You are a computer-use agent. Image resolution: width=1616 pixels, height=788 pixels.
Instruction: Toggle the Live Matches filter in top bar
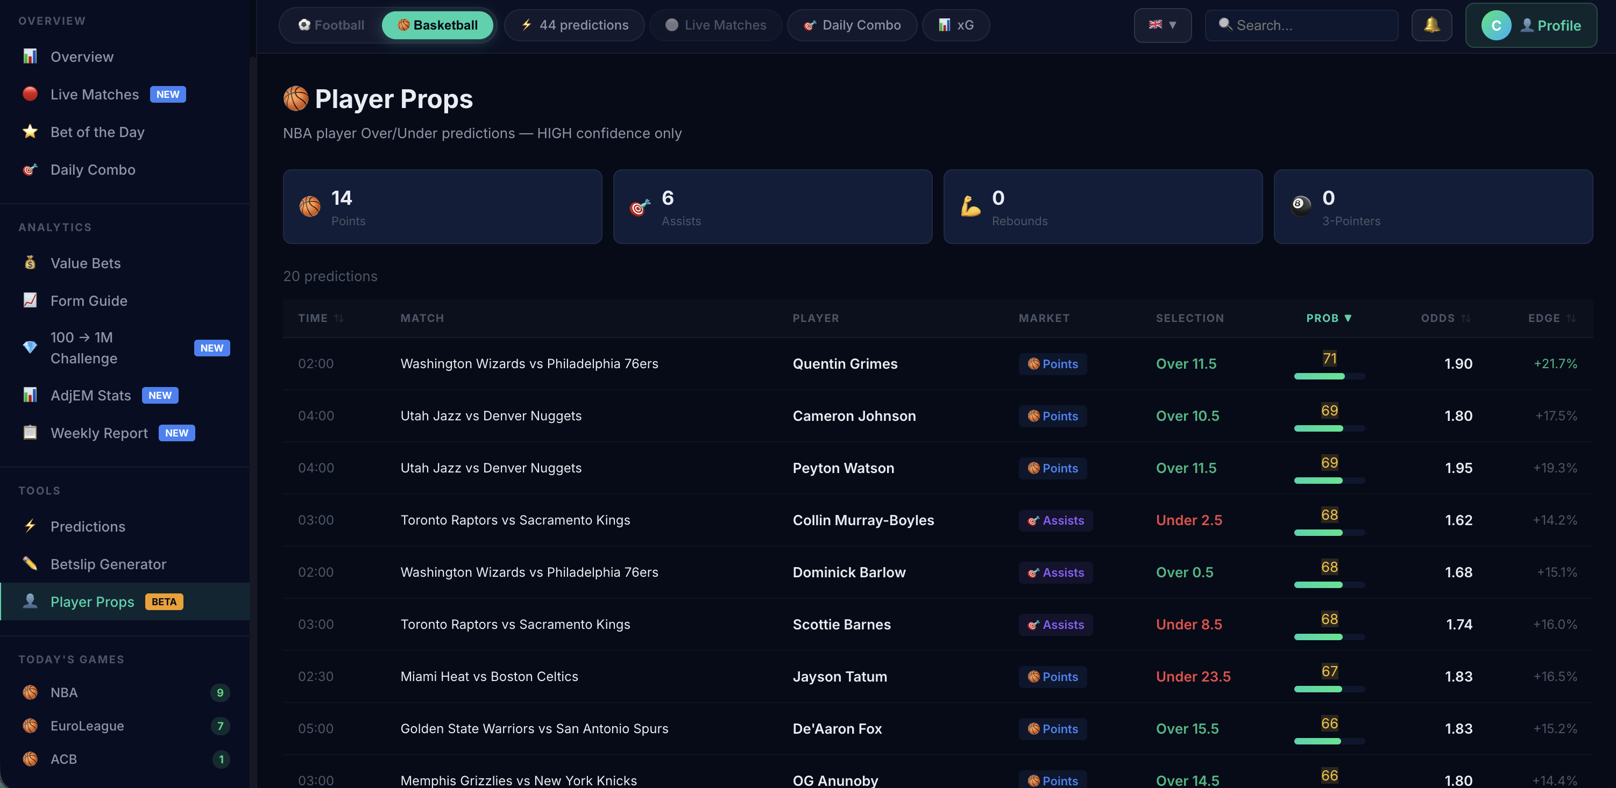715,25
